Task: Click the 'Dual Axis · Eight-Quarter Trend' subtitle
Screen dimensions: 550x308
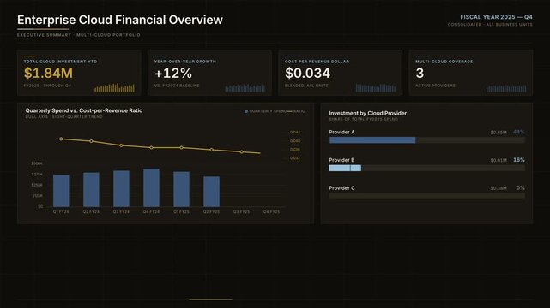Action: click(63, 116)
